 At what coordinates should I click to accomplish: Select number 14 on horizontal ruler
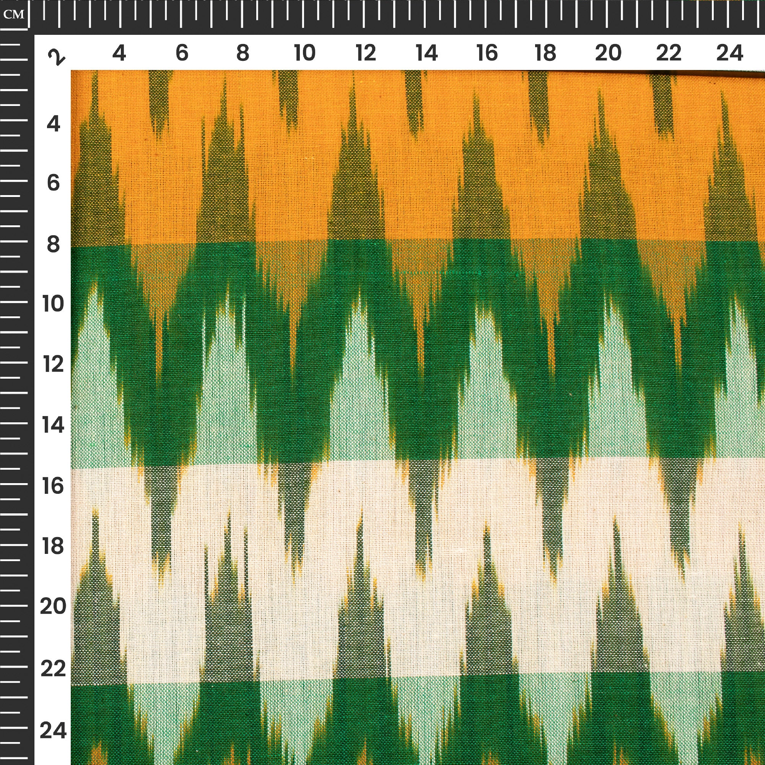point(426,53)
